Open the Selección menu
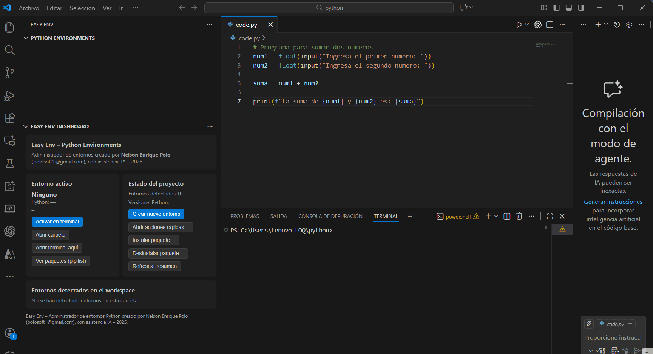The height and width of the screenshot is (354, 653). pos(82,8)
